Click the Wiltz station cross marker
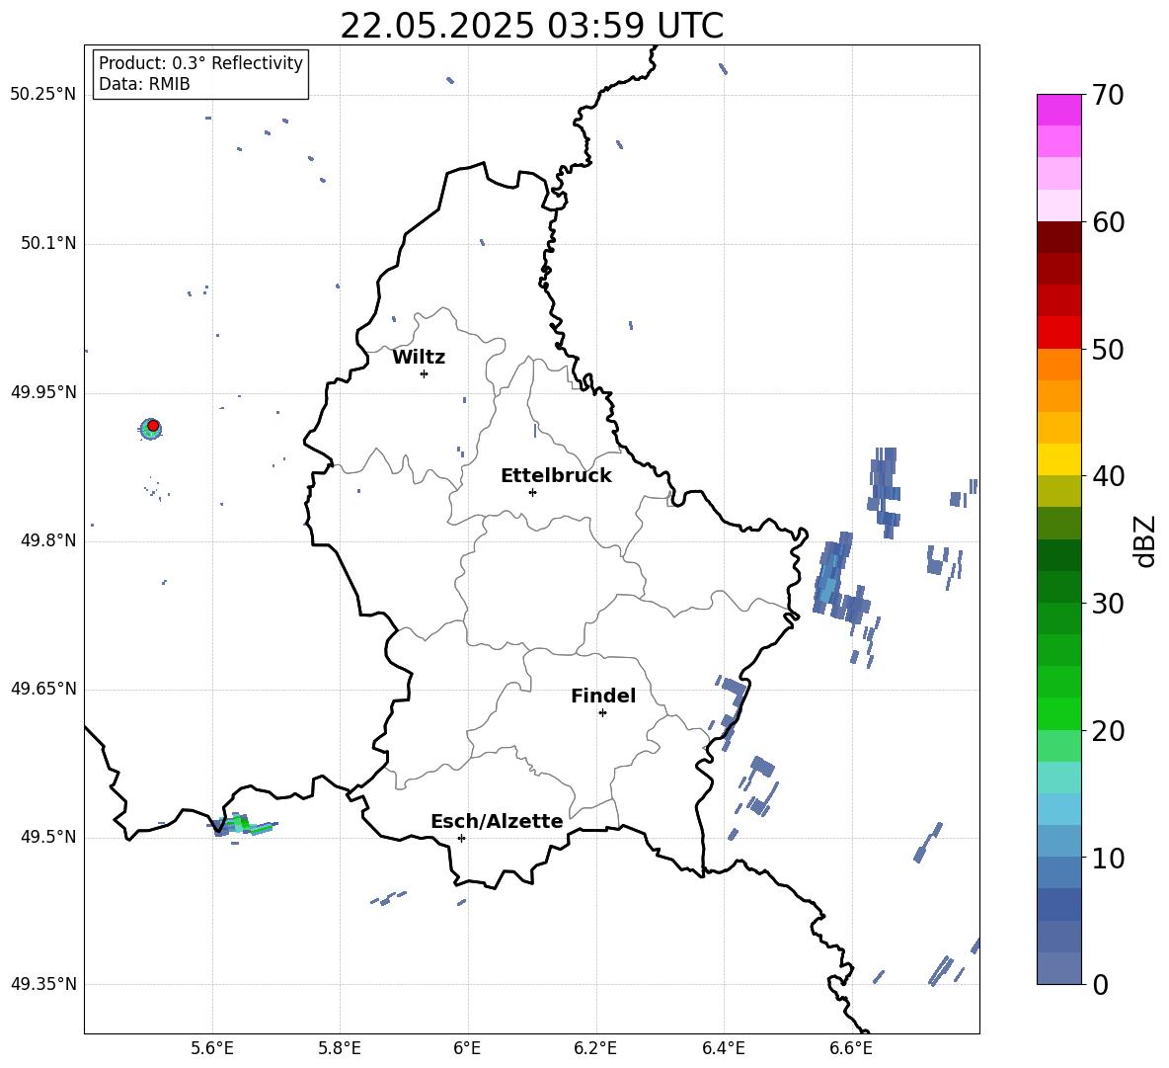 pyautogui.click(x=424, y=373)
